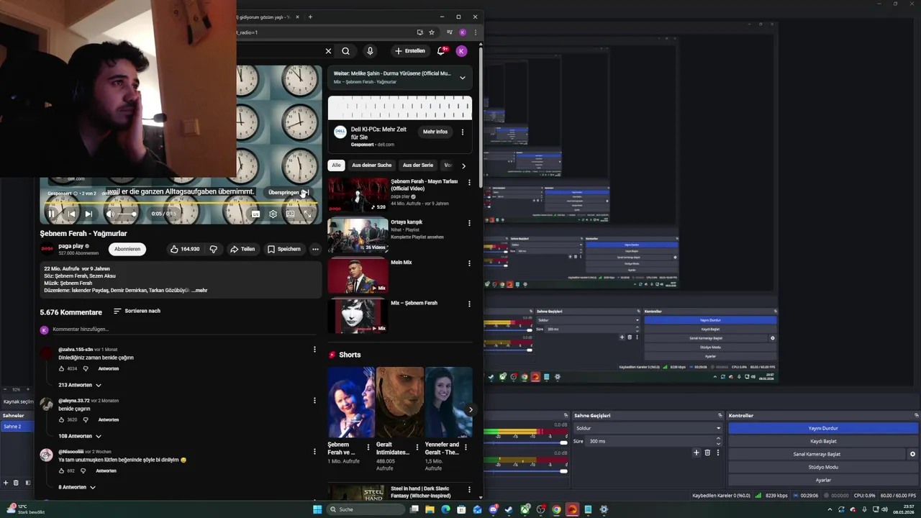
Task: Go to previous video in player
Action: pos(71,214)
